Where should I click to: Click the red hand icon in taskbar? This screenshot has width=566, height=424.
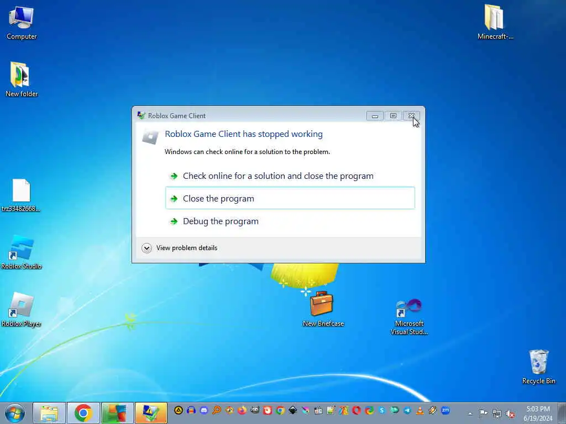[x=268, y=410]
